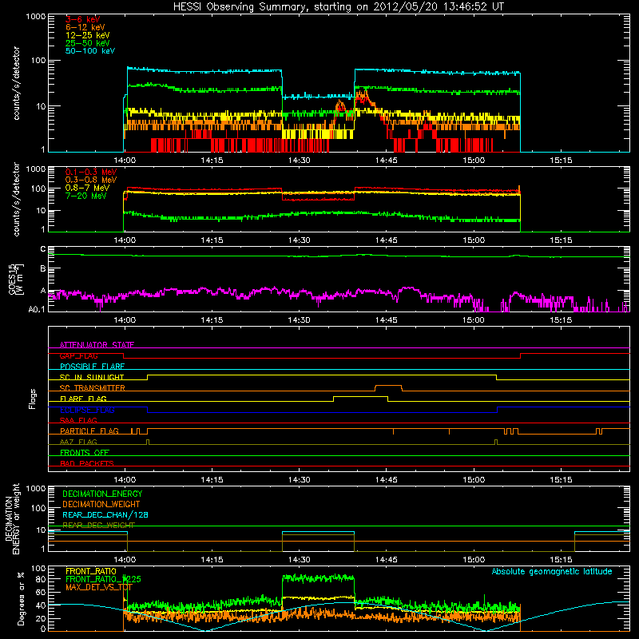Click the REAR_DEC_WEIGHT legend label
The height and width of the screenshot is (639, 639).
tap(98, 526)
